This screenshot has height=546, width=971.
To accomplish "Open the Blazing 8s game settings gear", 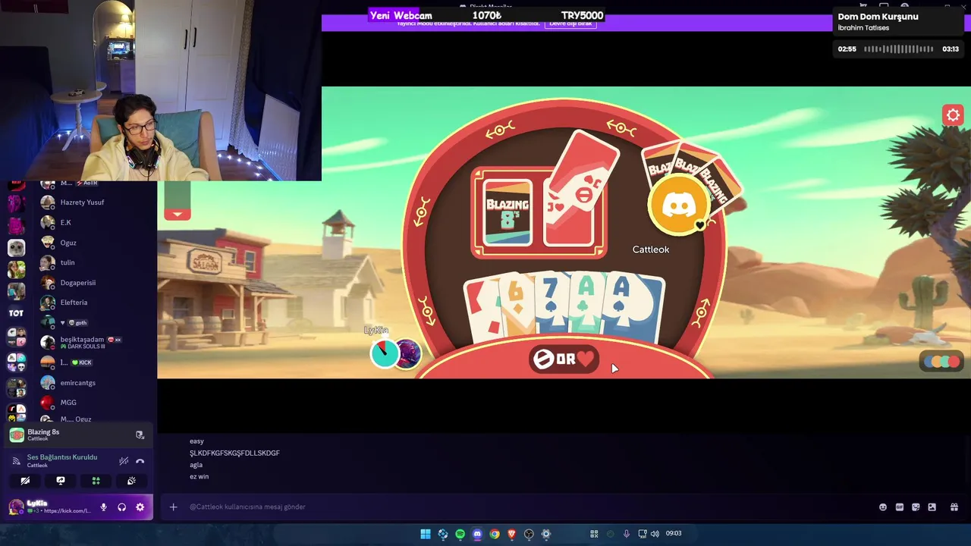I will 953,115.
